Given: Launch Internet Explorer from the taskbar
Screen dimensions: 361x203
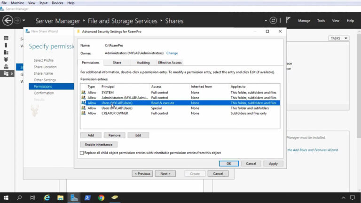Looking at the screenshot, I should click(x=47, y=198).
